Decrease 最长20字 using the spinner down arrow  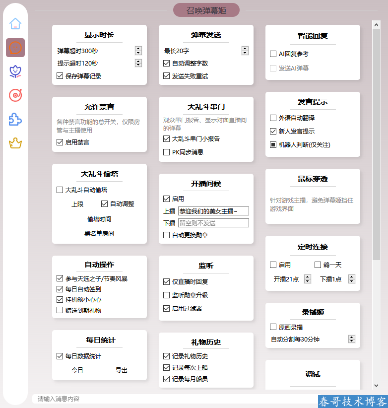pos(245,53)
